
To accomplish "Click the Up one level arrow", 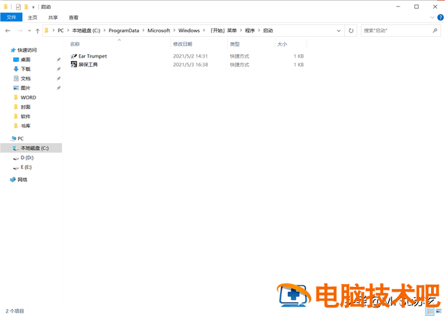I will coord(37,31).
